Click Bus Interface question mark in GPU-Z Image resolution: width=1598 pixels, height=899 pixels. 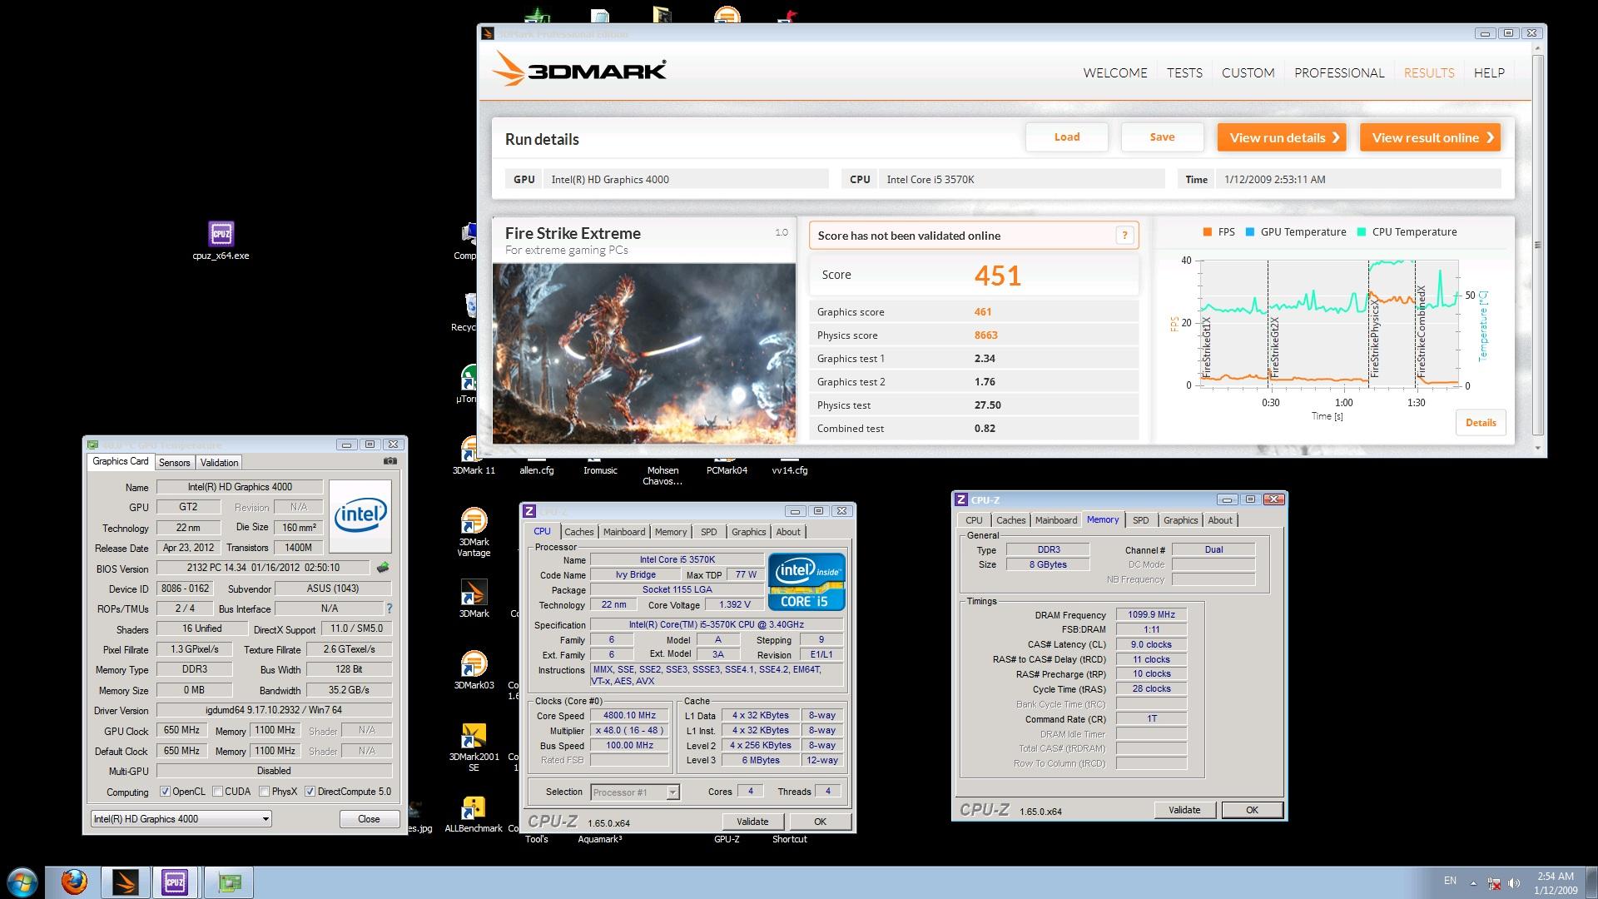point(389,608)
